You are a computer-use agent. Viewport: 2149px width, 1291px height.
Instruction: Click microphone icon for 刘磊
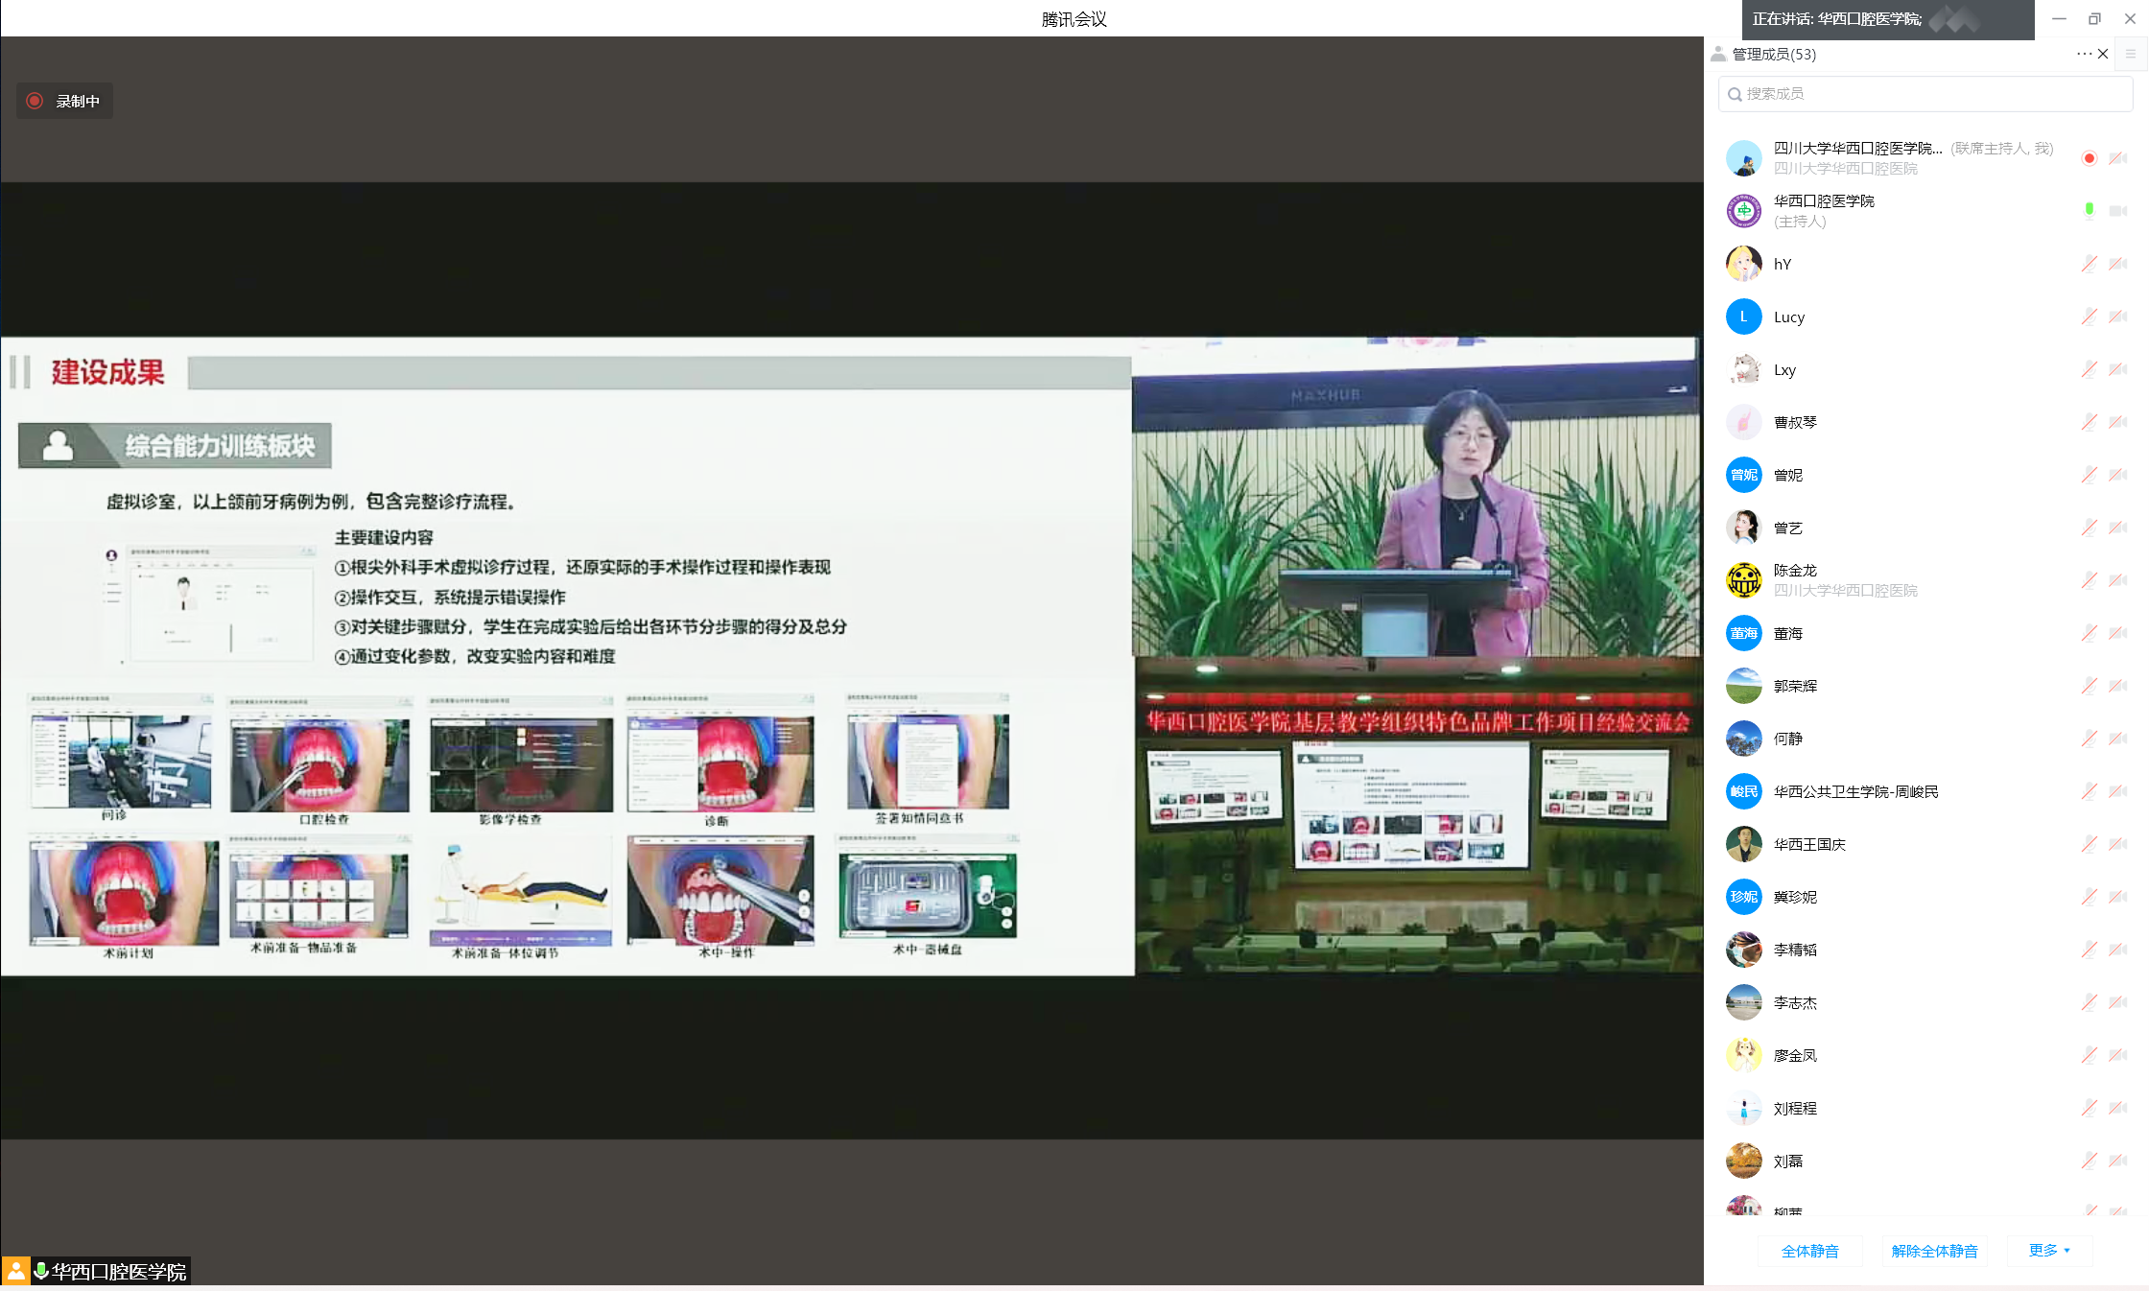click(2089, 1161)
